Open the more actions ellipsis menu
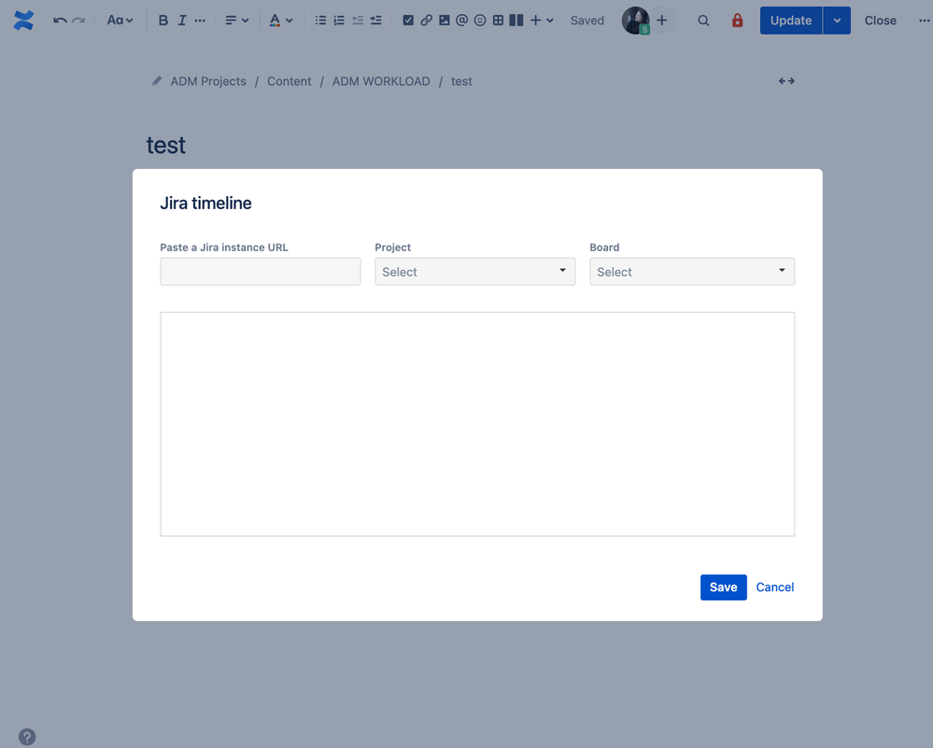 (x=924, y=21)
